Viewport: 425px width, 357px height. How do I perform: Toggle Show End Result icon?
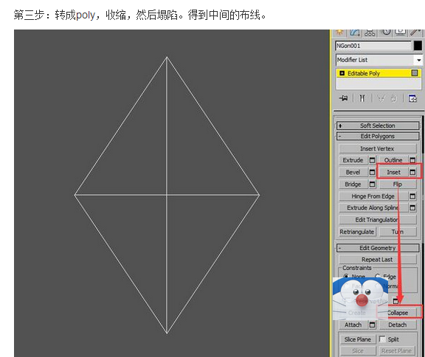pos(362,98)
